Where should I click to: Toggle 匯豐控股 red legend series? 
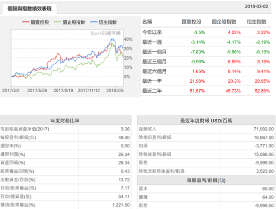(x=36, y=22)
